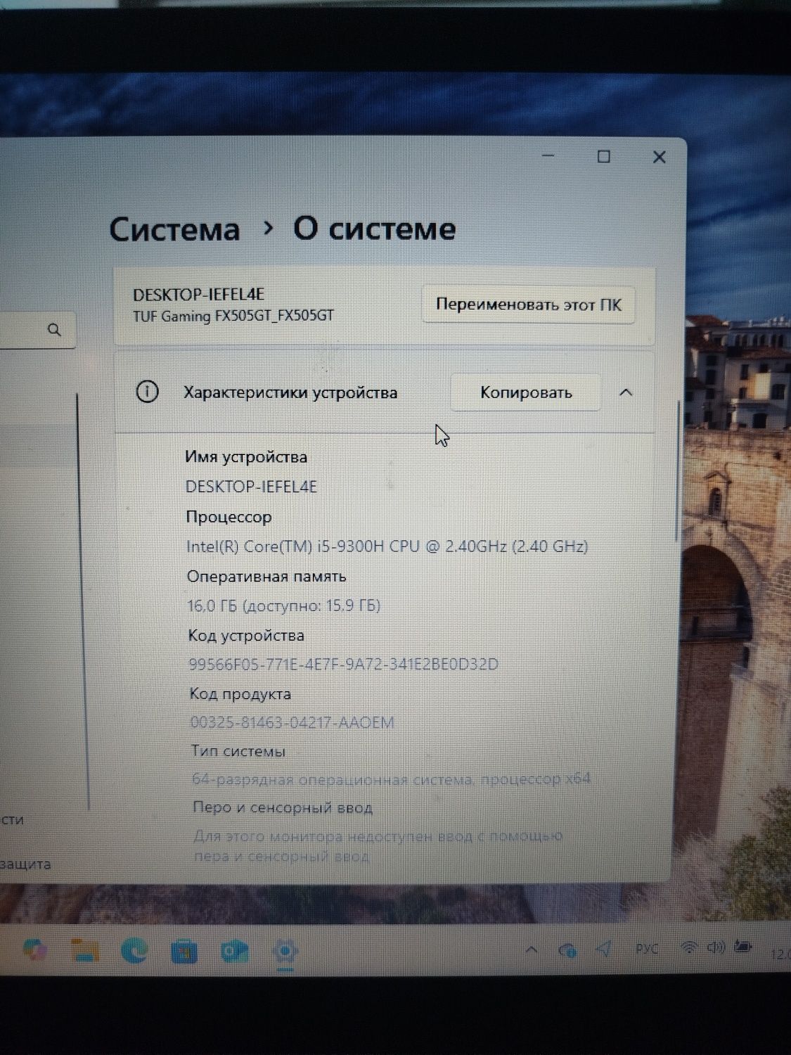The image size is (791, 1055).
Task: Launch Microsoft Edge from the taskbar
Action: (134, 952)
